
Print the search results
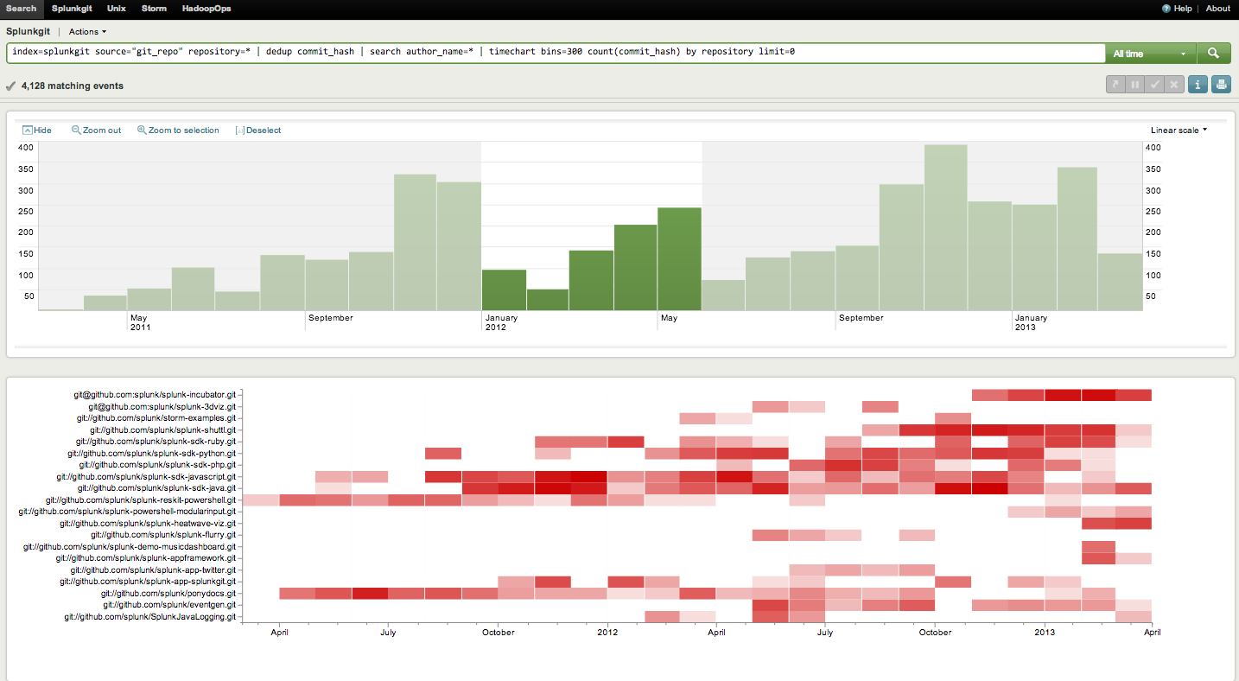click(x=1221, y=84)
